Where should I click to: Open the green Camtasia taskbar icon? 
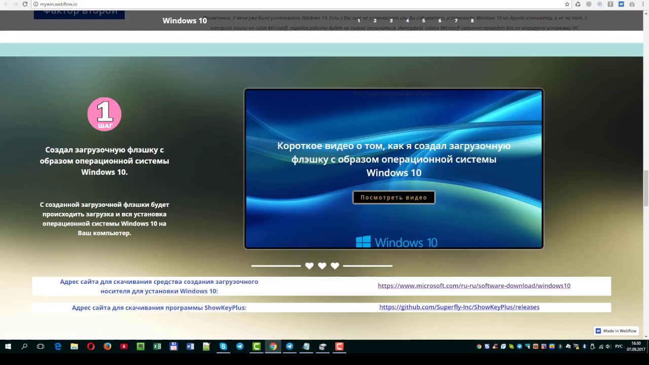point(257,347)
